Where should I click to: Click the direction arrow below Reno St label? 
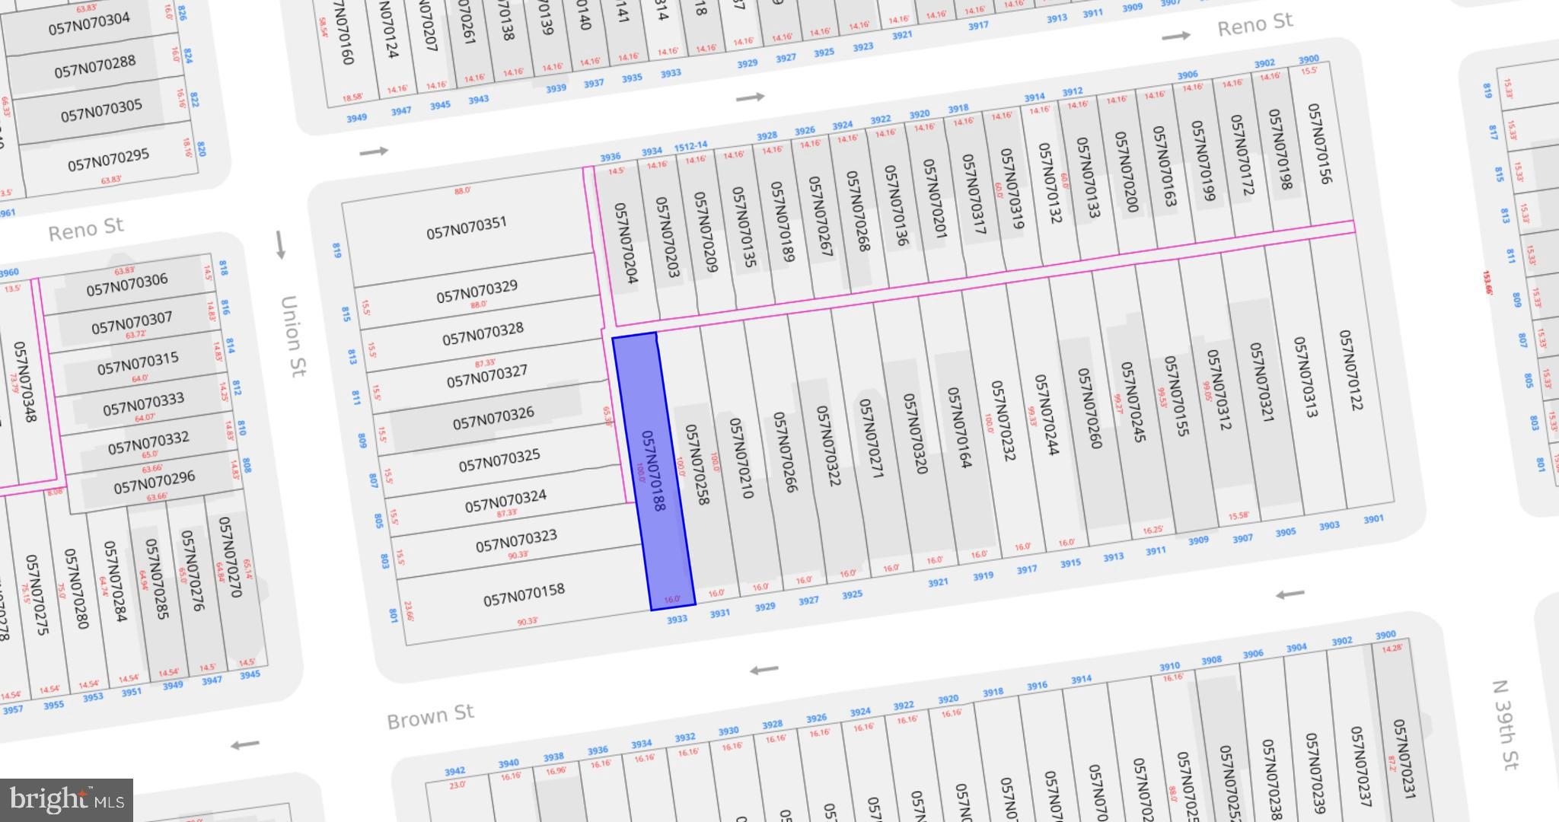click(1175, 36)
